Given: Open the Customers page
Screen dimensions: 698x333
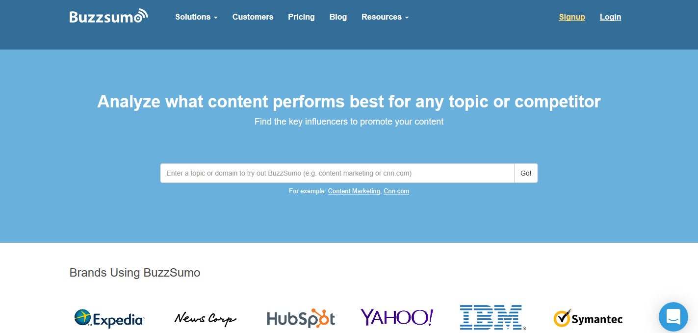Looking at the screenshot, I should [253, 17].
